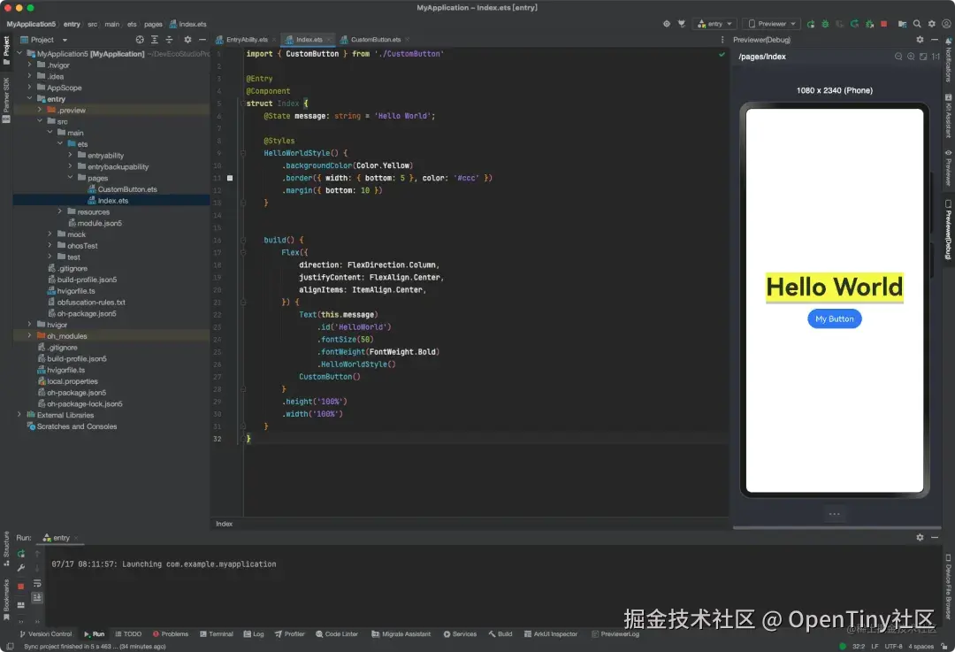
Task: Expand External Libraries node
Action: (19, 415)
